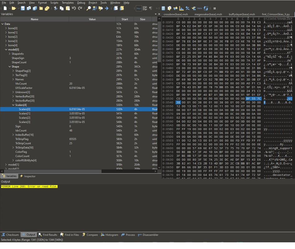295x249 pixels.
Task: Click the hex operations plus-divide icon
Action: [x=187, y=8]
